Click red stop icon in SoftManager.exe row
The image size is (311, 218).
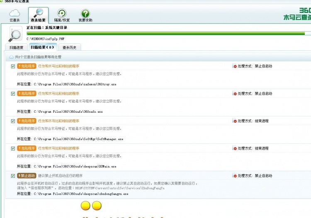point(234,121)
